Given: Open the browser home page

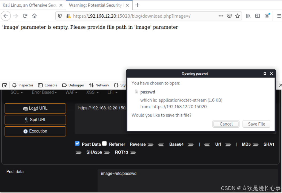Looking at the screenshot, I should point(34,16).
